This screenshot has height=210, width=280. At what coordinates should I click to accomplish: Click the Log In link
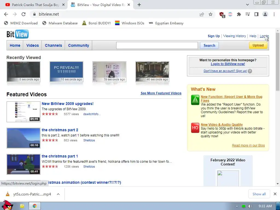click(x=264, y=36)
